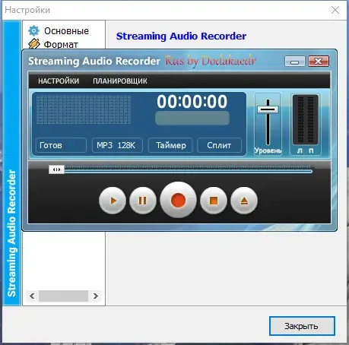Open the ПЛАНИРОВЩИК menu
Viewport: 349px width, 345px height.
[120, 81]
